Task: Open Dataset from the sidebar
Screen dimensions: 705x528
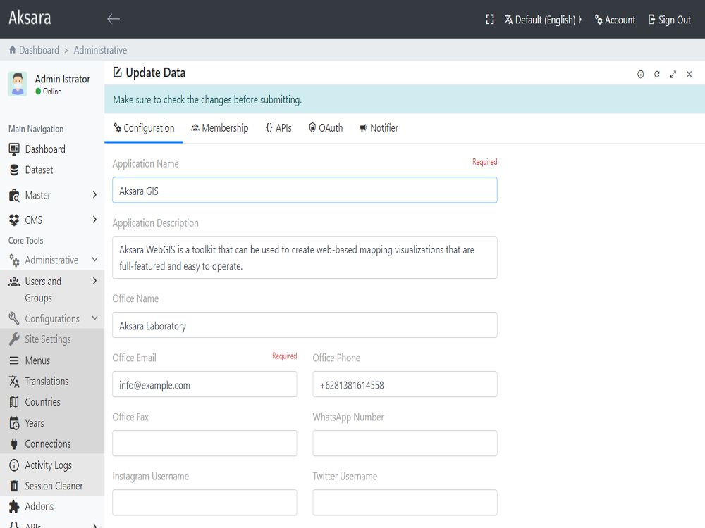Action: (x=39, y=170)
